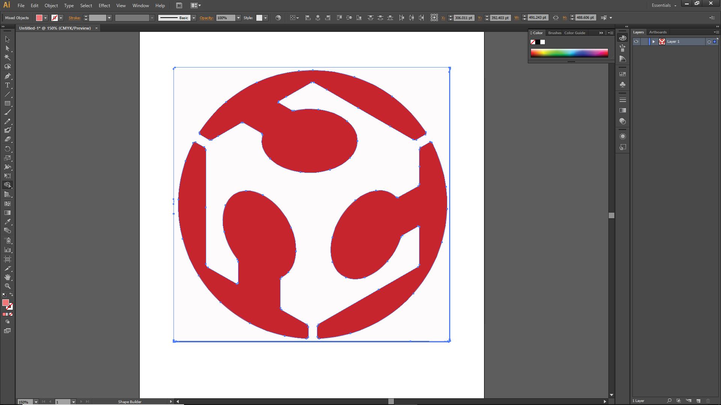Select the Magic Wand tool
The image size is (721, 405).
click(x=8, y=57)
